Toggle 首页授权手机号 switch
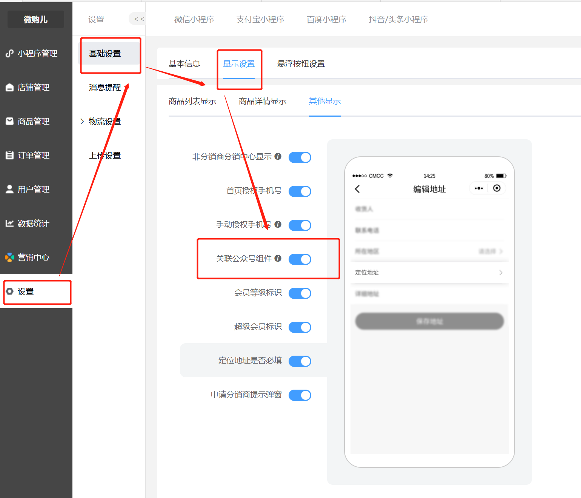This screenshot has width=581, height=498. (300, 191)
